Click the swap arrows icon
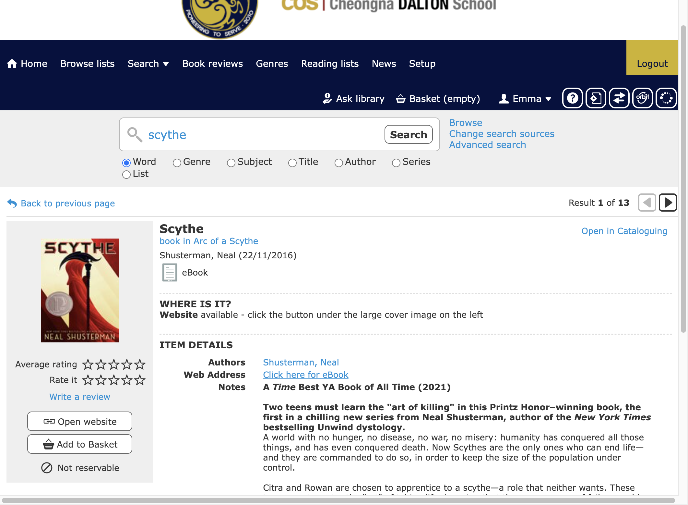688x505 pixels. 619,98
